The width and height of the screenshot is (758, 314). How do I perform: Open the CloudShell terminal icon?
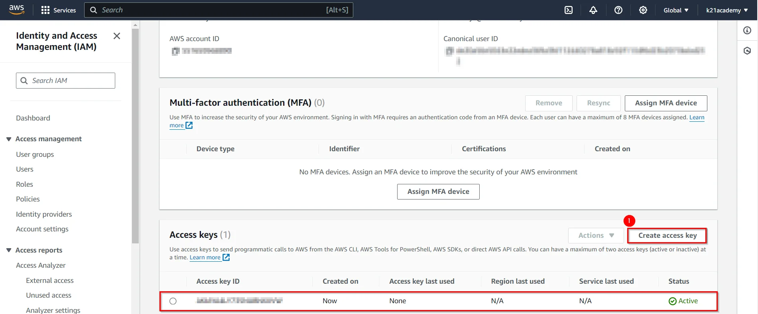click(x=569, y=10)
